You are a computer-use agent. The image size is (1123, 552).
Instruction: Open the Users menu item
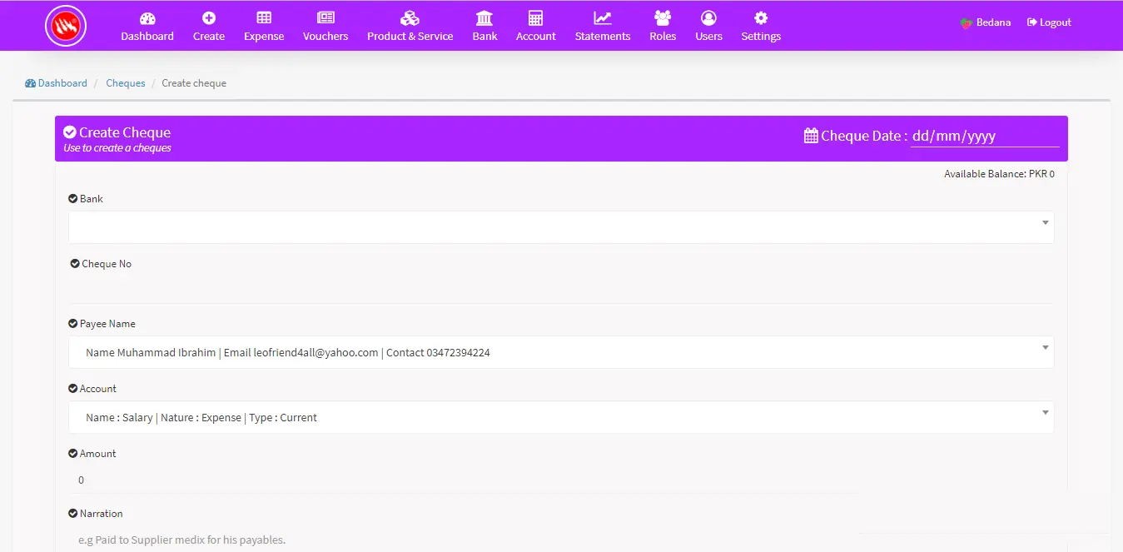[708, 26]
